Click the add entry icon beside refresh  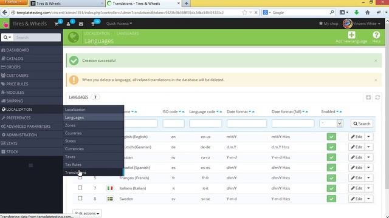click(x=368, y=97)
